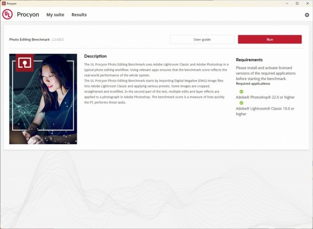Click the Photo Editing Benchmark title

pyautogui.click(x=29, y=39)
